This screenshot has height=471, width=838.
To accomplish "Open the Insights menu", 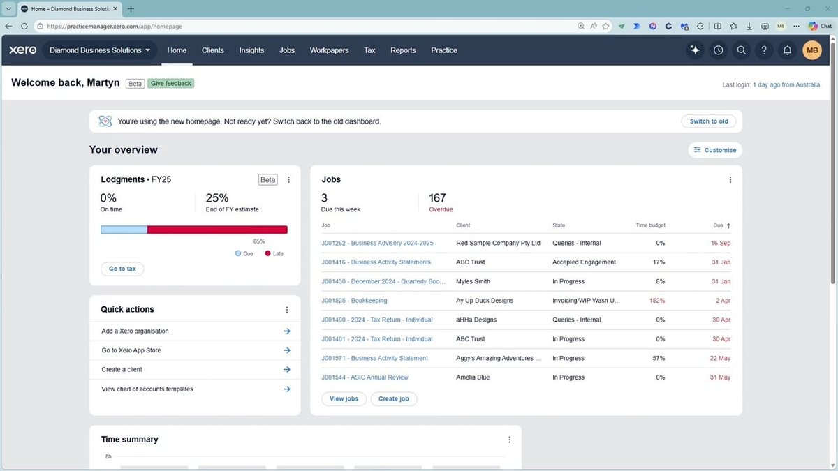I will coord(251,50).
